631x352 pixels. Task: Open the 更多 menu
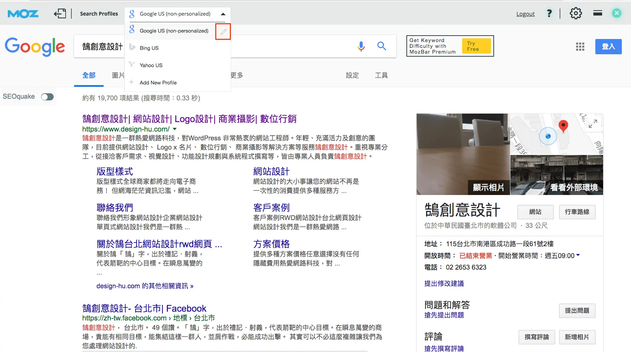click(237, 75)
